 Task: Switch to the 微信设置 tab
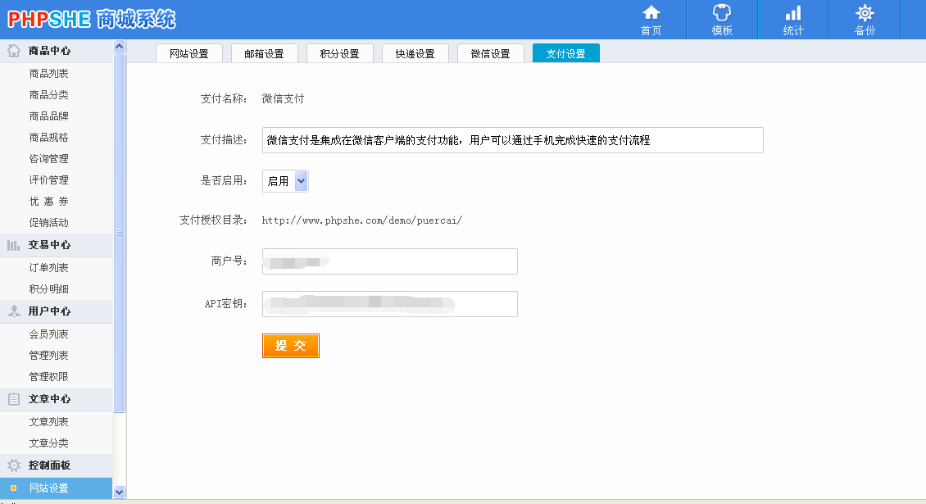490,53
